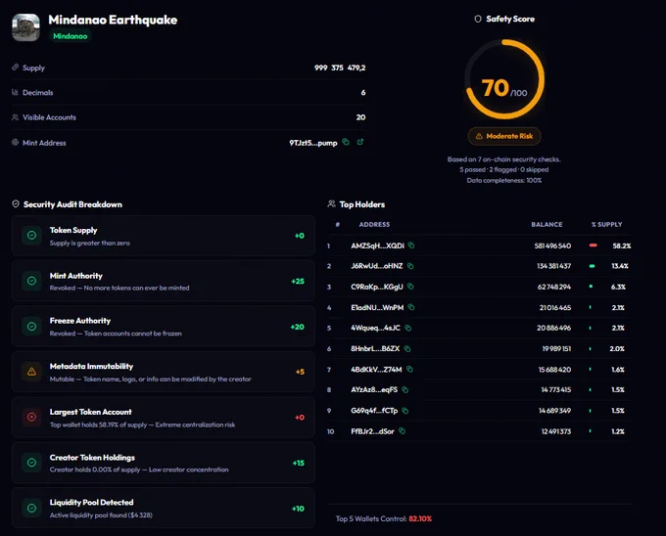Sort holders by % SUPPLY column header

pos(606,224)
